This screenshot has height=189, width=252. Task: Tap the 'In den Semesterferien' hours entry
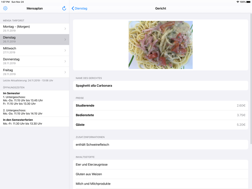35,122
